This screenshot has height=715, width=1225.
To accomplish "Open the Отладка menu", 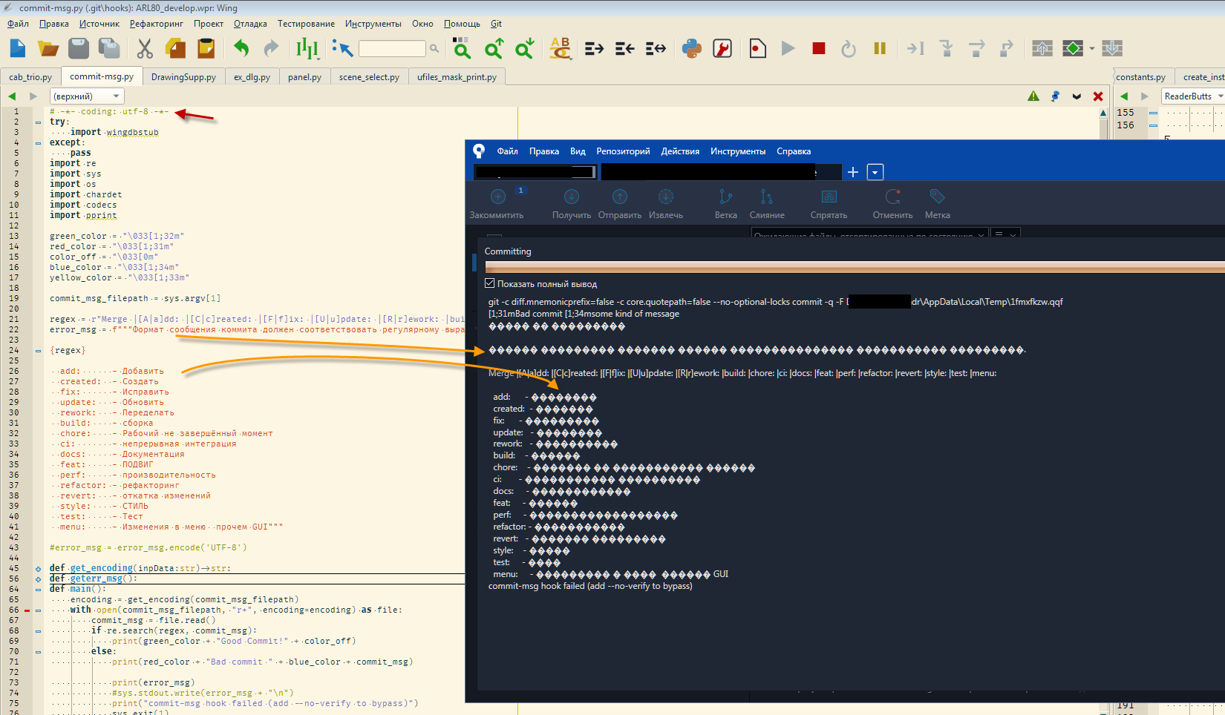I will [250, 23].
